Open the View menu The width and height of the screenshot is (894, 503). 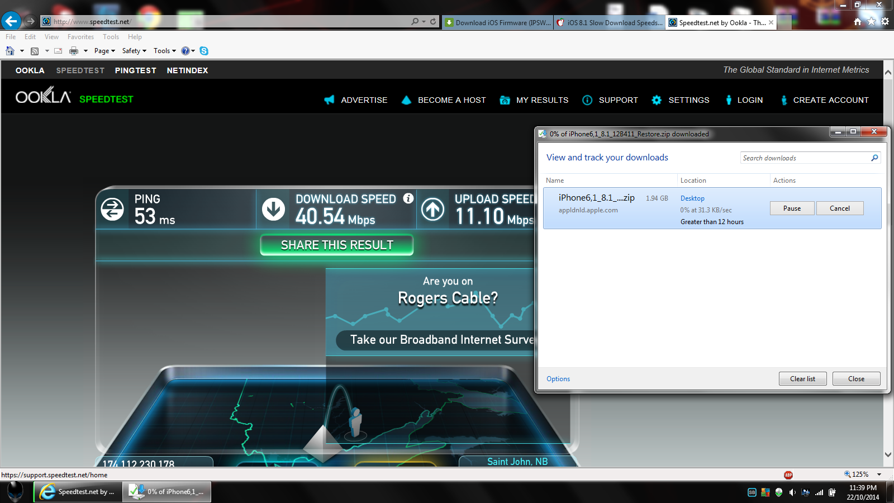[51, 37]
